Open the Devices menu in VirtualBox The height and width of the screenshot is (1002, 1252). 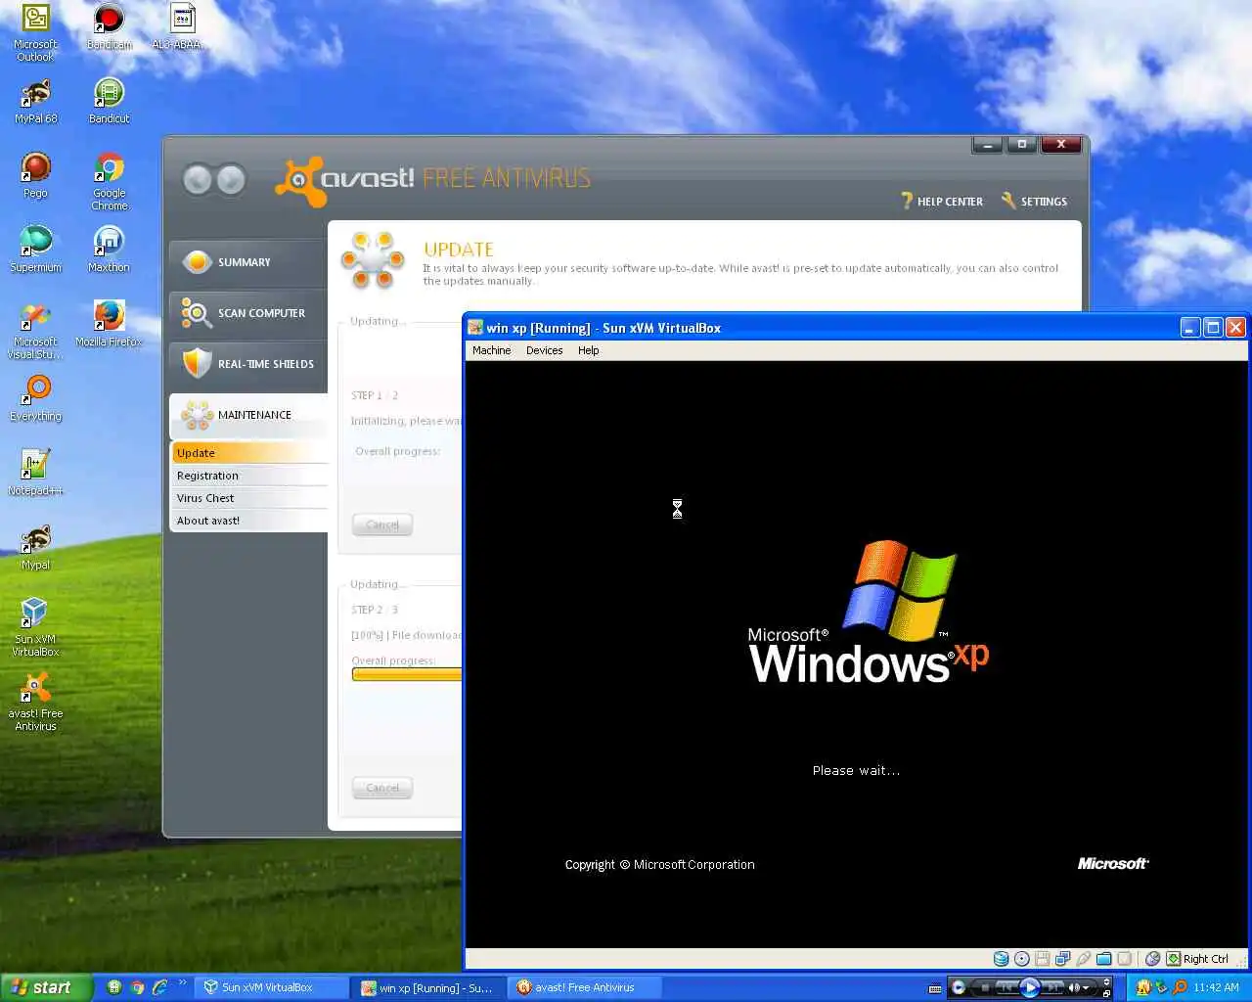point(544,350)
